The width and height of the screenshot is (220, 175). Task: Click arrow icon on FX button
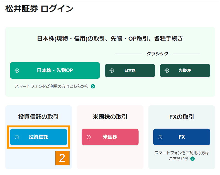coord(160,137)
